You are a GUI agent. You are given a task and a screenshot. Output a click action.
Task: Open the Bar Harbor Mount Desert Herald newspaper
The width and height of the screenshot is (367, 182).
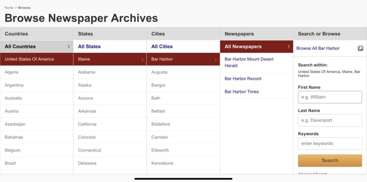coord(249,62)
